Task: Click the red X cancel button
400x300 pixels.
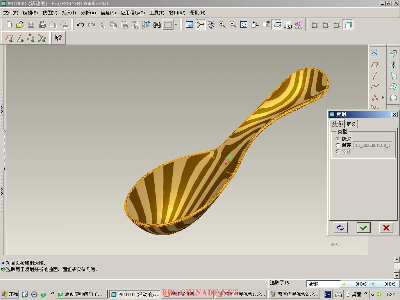Action: (386, 228)
